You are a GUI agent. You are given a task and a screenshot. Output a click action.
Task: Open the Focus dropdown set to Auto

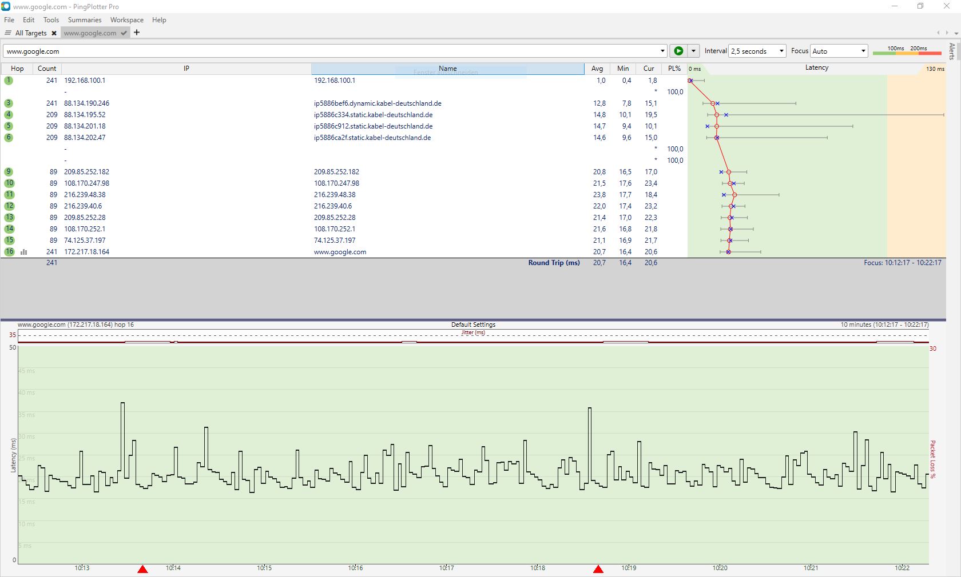[x=840, y=51]
